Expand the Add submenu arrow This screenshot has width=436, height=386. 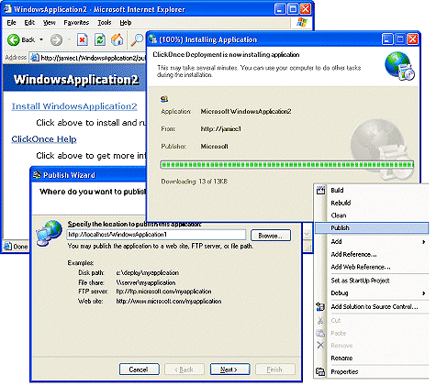(424, 242)
